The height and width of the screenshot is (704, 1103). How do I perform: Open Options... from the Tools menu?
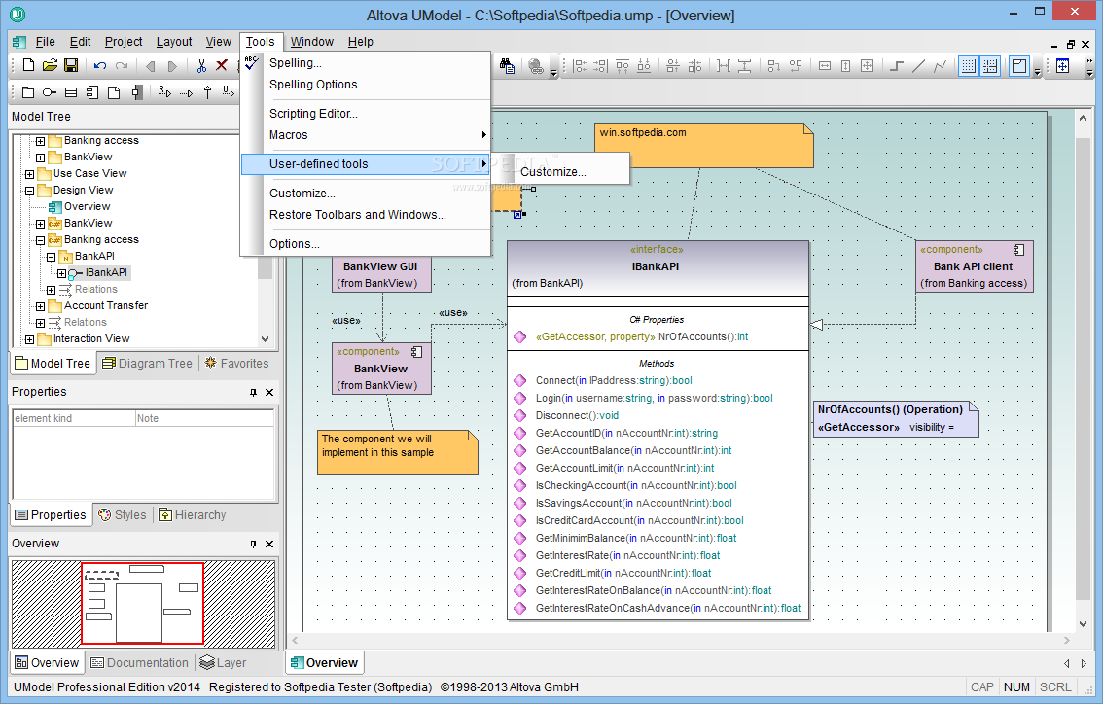365,244
